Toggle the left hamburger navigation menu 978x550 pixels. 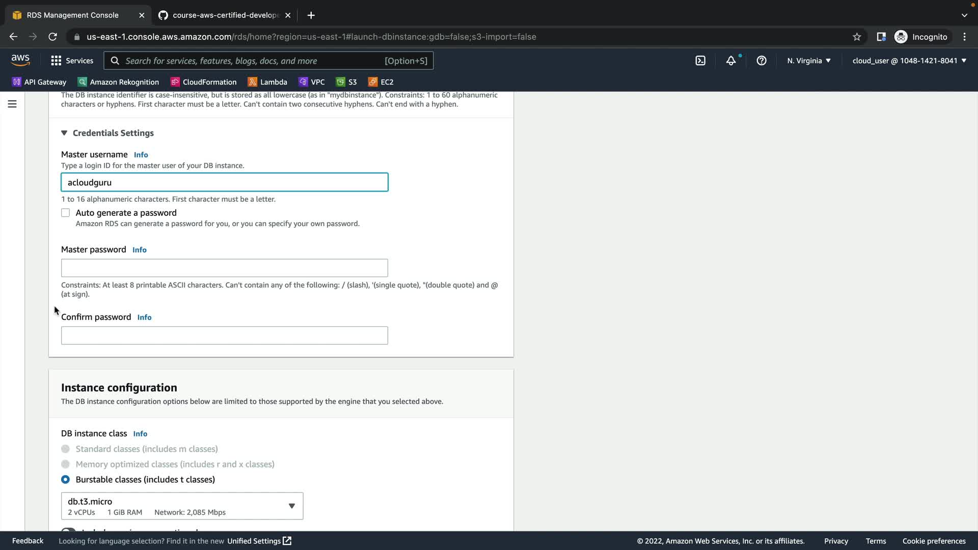click(12, 104)
